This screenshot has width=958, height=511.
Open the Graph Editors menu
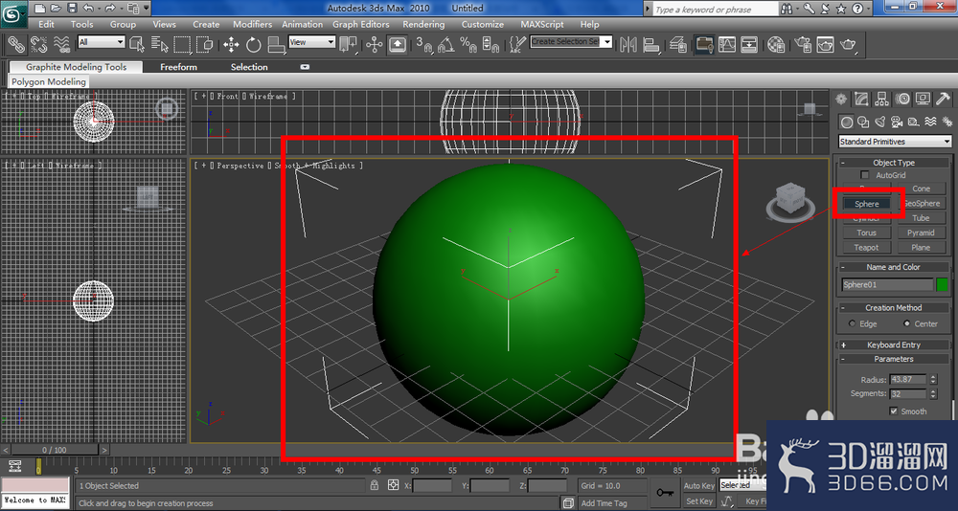click(361, 25)
